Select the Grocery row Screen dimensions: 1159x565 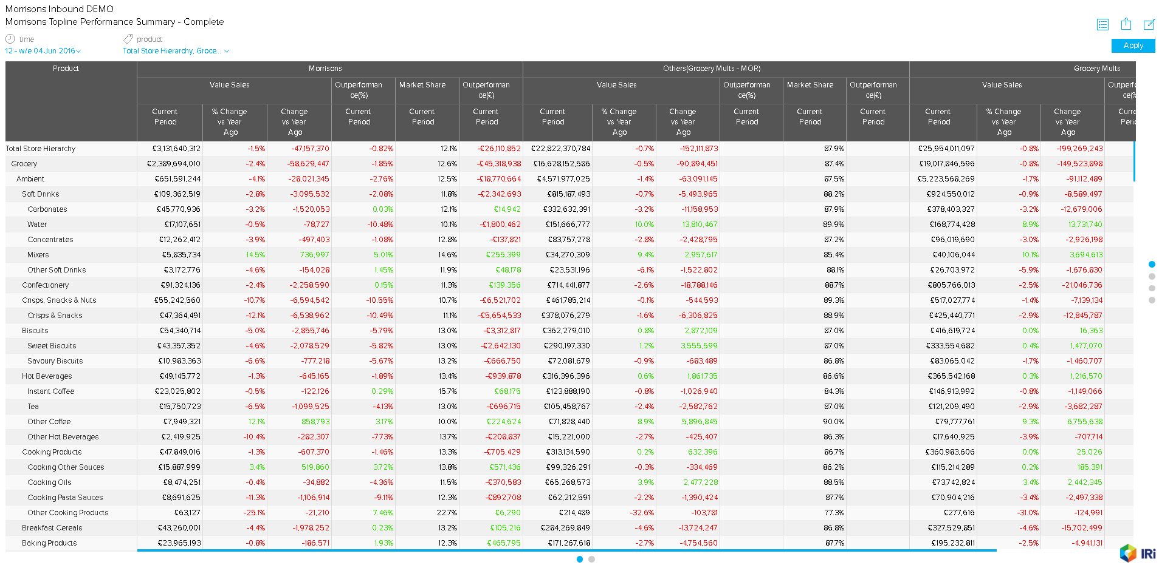click(569, 164)
